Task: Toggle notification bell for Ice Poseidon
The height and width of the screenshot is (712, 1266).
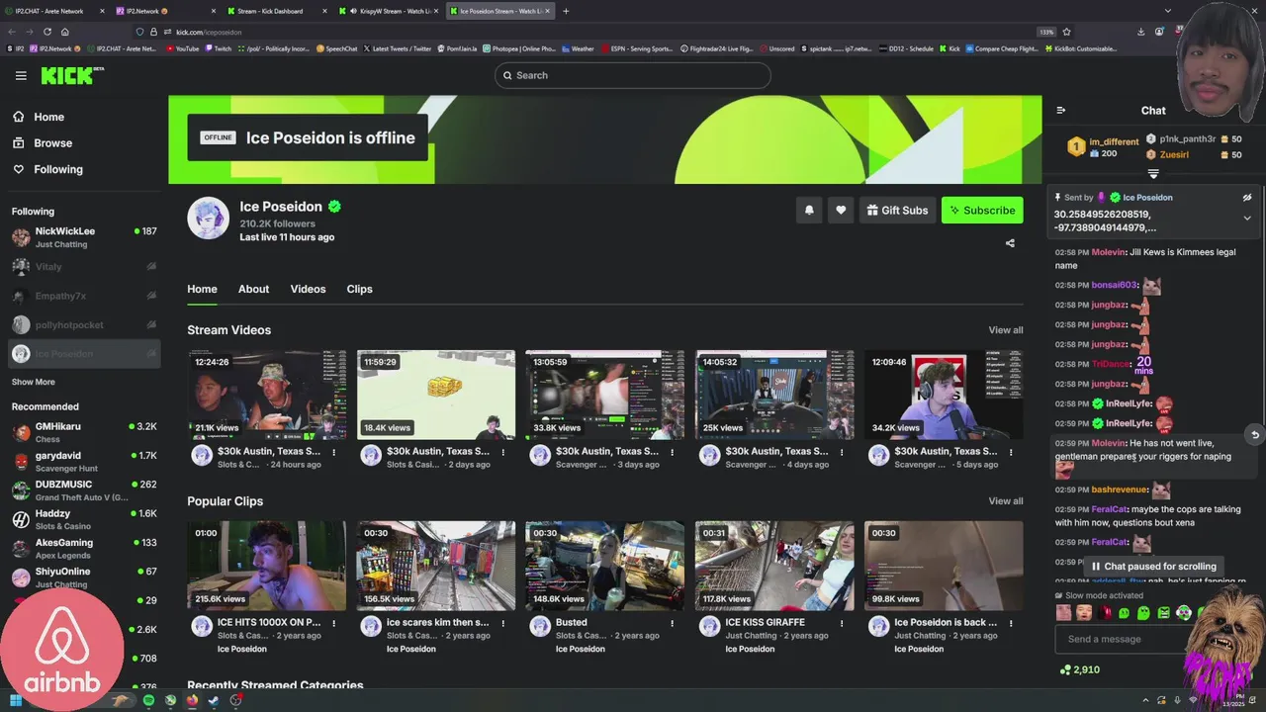Action: click(809, 210)
